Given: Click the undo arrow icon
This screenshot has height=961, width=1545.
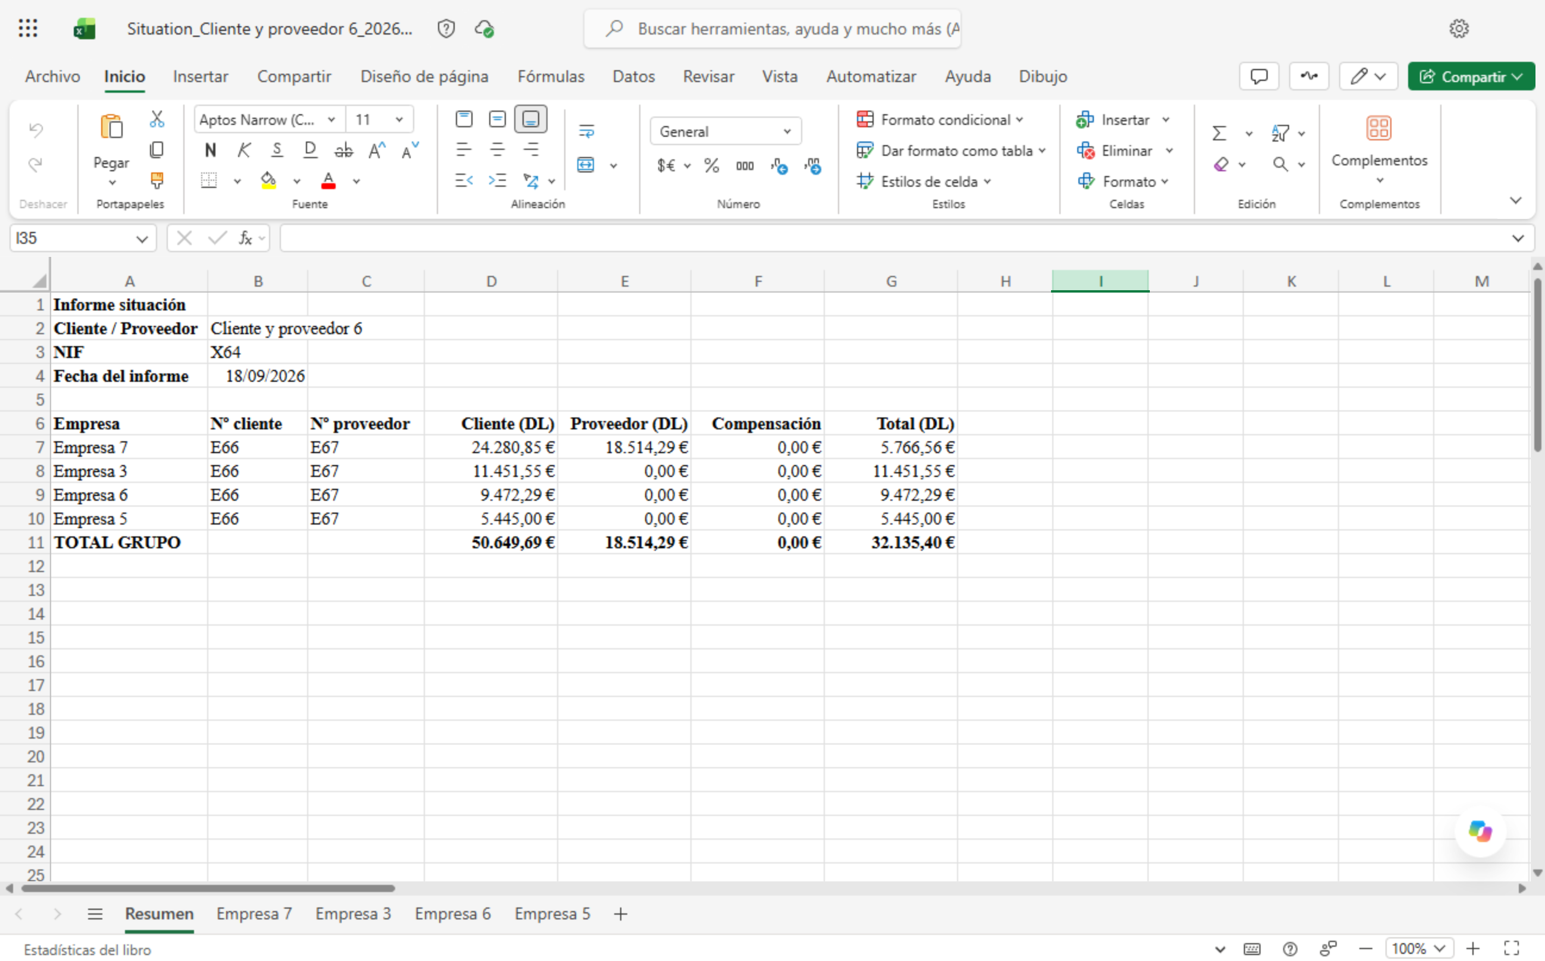Looking at the screenshot, I should click(36, 130).
